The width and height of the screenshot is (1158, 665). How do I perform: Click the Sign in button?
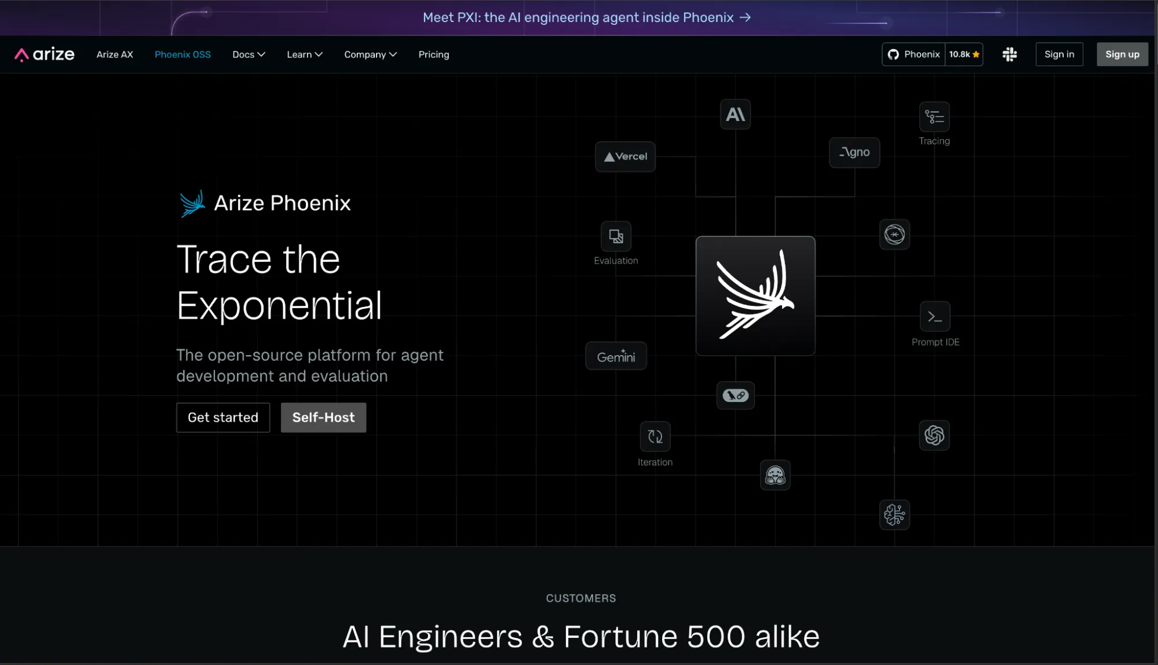1059,54
